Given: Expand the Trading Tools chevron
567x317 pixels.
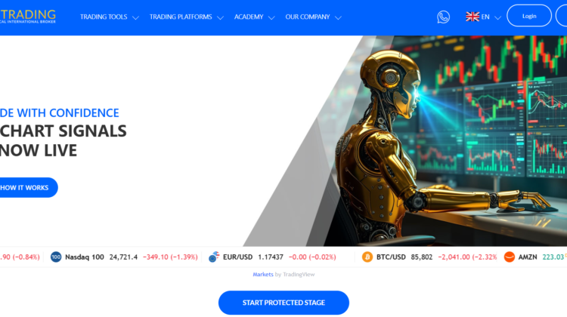Looking at the screenshot, I should click(x=135, y=17).
